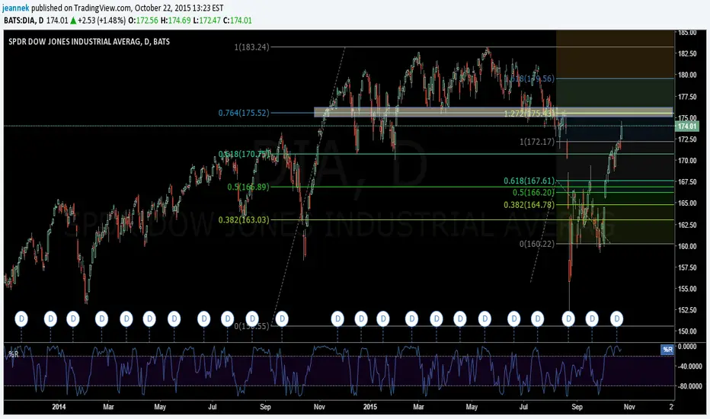Select the 1(172.17) Fibonacci level label
710x419 pixels.
pos(537,142)
